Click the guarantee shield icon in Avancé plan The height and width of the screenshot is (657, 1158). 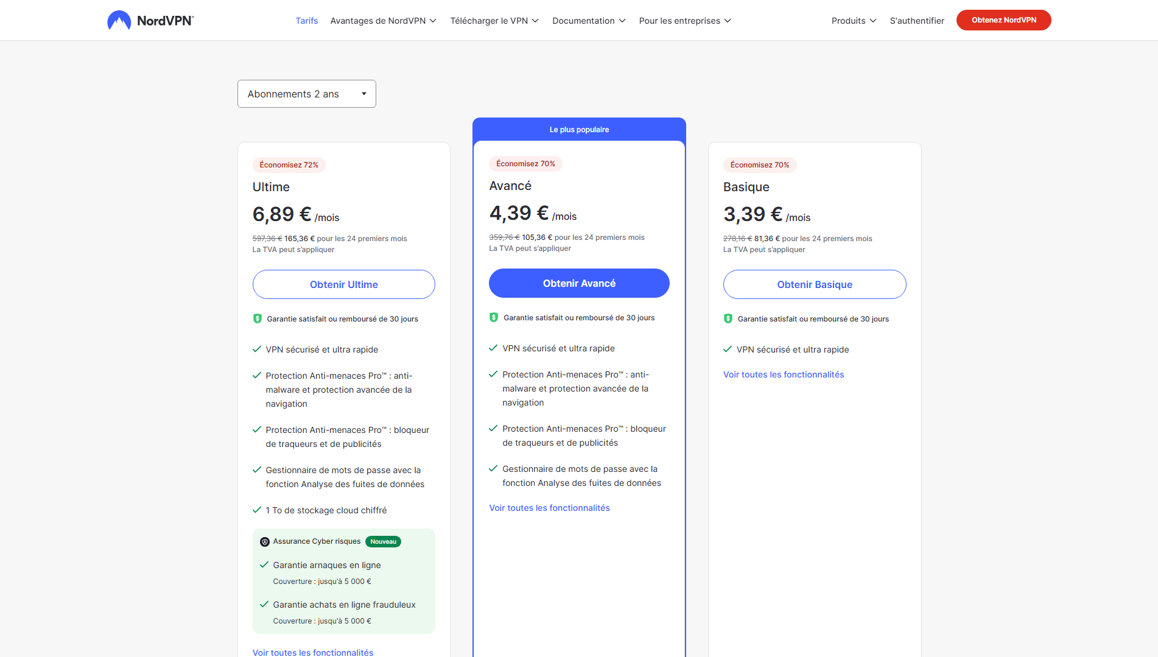pos(494,317)
